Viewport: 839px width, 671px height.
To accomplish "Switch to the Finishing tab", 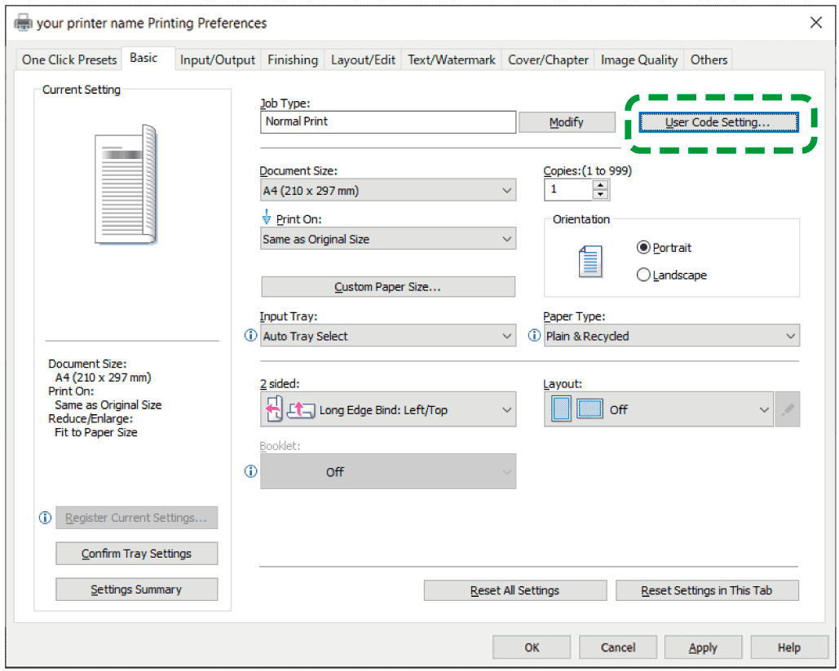I will 293,60.
